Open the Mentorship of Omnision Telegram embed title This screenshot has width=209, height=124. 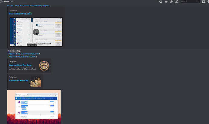pyautogui.click(x=20, y=65)
